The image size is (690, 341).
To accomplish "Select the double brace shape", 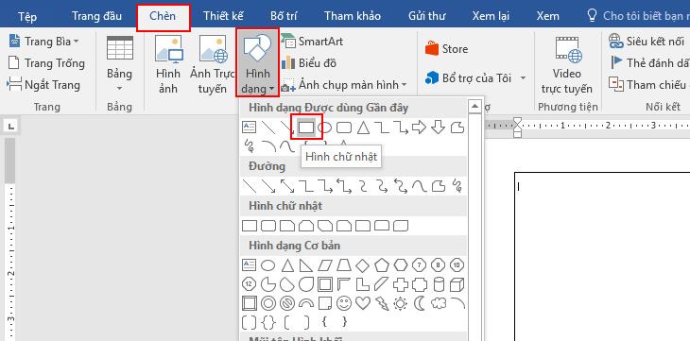I will pyautogui.click(x=268, y=322).
